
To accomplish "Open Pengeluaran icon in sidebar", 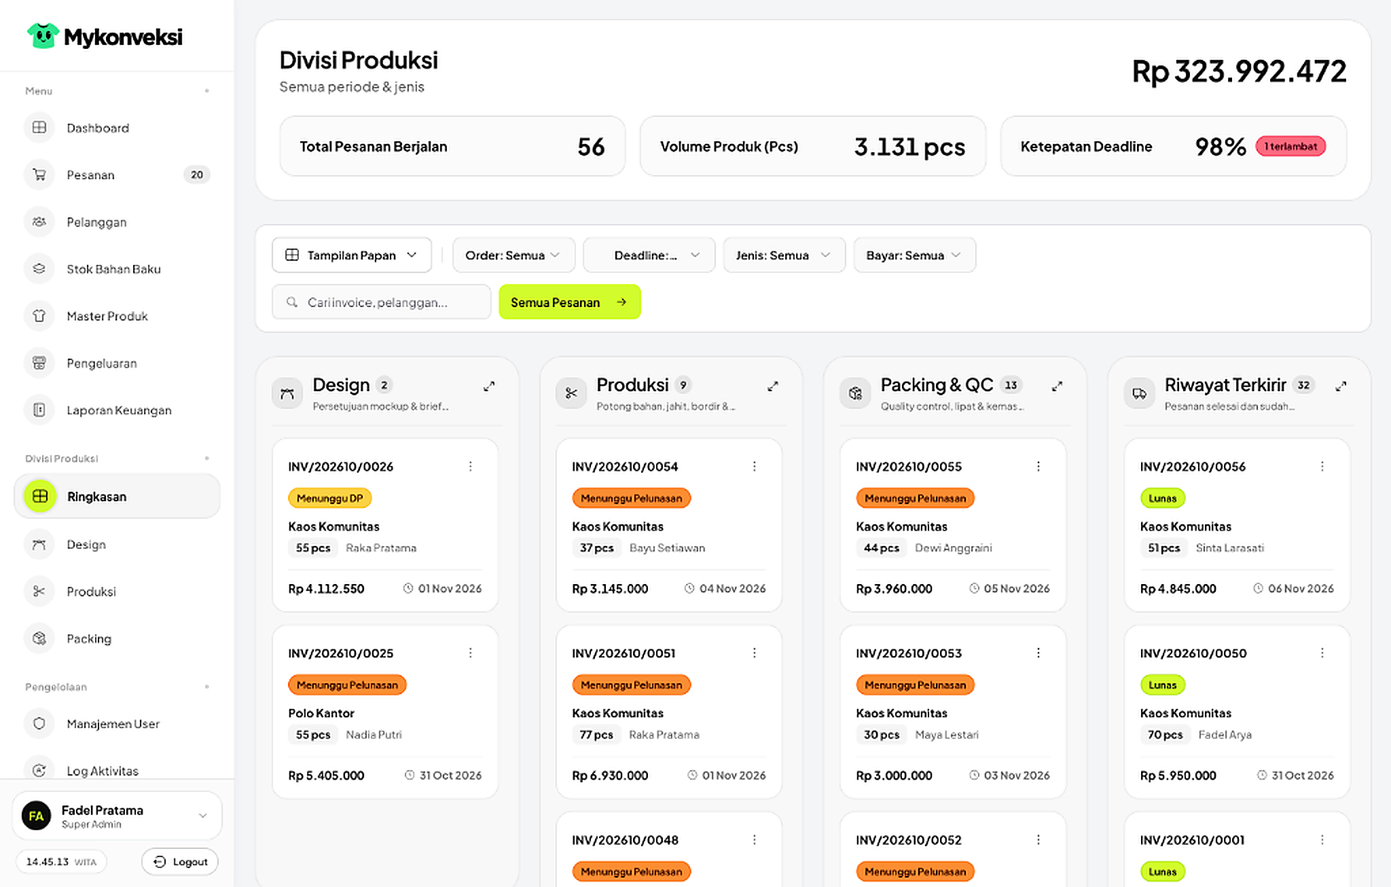I will click(39, 363).
